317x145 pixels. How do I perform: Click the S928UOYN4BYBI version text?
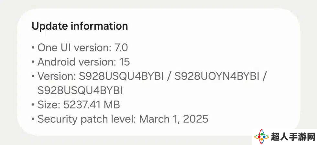[217, 76]
